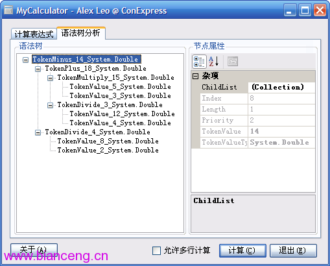Collapse the 杂项 property category
The height and width of the screenshot is (266, 330).
click(x=195, y=76)
